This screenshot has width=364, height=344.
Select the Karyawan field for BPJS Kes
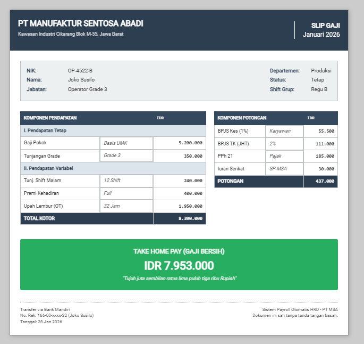[284, 131]
